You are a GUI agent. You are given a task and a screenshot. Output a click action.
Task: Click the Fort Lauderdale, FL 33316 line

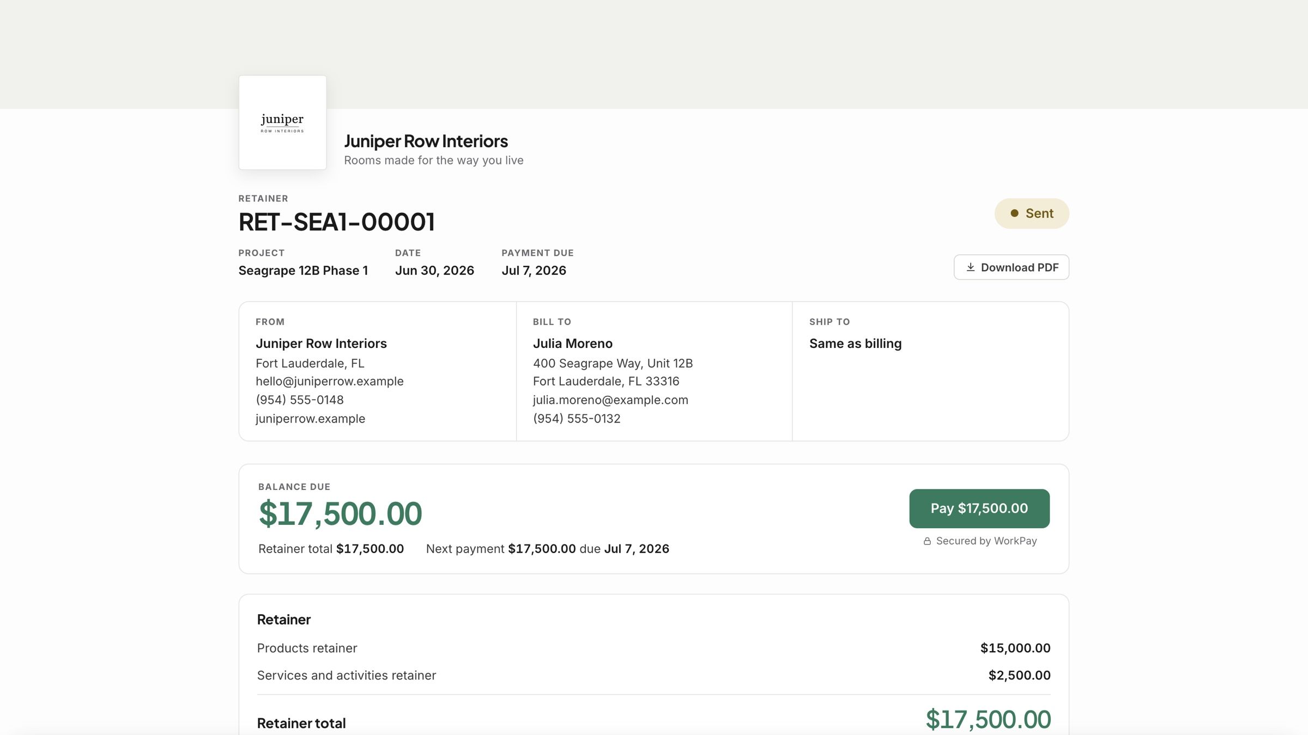click(x=606, y=381)
